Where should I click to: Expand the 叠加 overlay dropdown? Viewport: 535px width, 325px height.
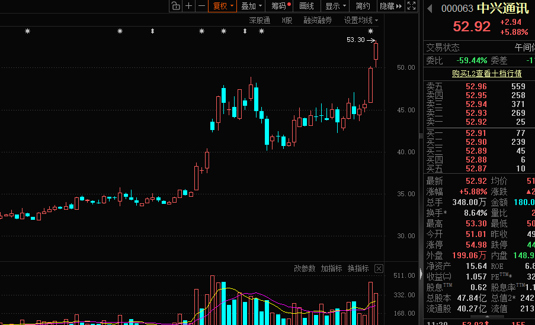click(252, 6)
